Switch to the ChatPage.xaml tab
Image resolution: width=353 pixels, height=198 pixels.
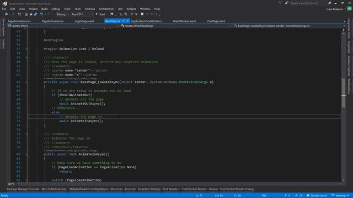point(216,21)
